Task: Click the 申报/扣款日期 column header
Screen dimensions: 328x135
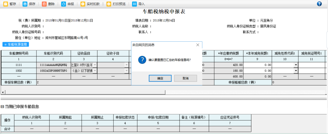Action: click(x=158, y=117)
